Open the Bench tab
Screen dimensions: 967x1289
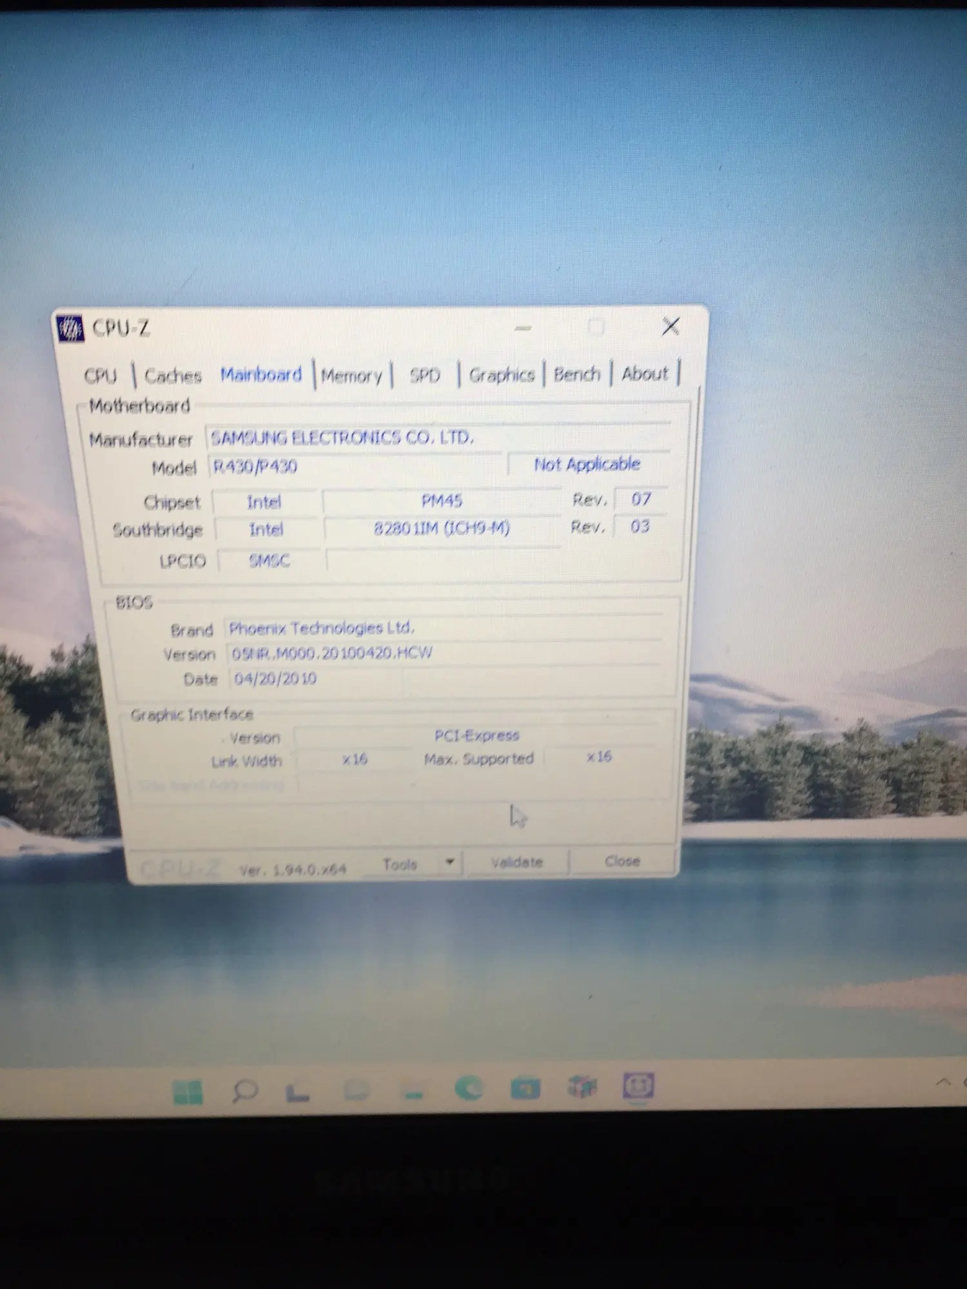[577, 374]
